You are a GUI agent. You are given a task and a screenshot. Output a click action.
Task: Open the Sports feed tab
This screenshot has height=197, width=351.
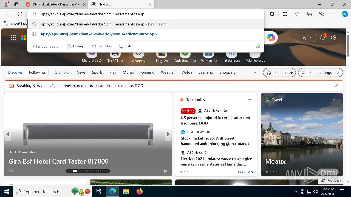(97, 72)
